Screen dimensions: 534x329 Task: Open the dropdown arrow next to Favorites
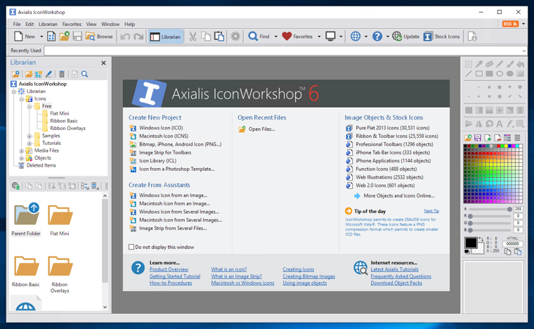click(319, 37)
